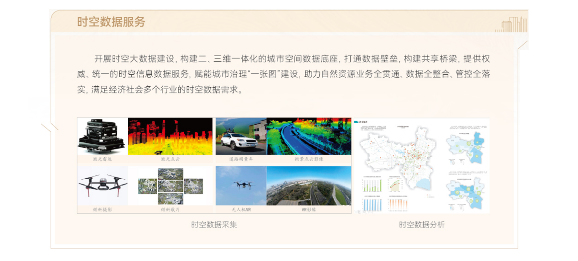Image resolution: width=578 pixels, height=261 pixels.
Task: Click the 时空数据服务 section heading
Action: click(x=111, y=22)
